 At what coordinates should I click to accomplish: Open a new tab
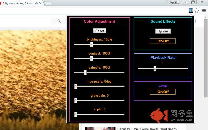click(48, 3)
